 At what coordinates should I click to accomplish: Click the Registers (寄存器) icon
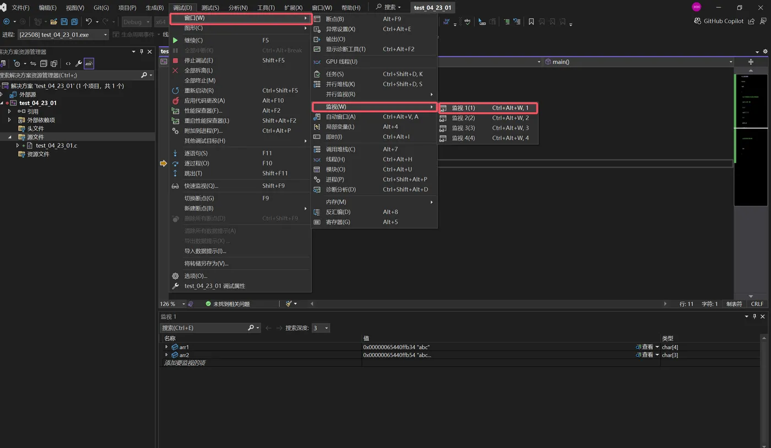[x=317, y=222]
